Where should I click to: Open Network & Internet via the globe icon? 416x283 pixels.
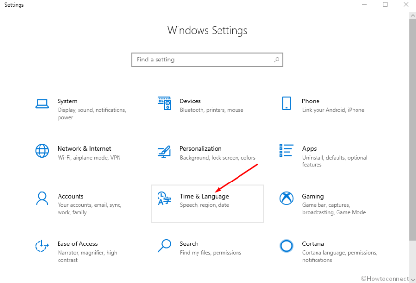point(42,151)
